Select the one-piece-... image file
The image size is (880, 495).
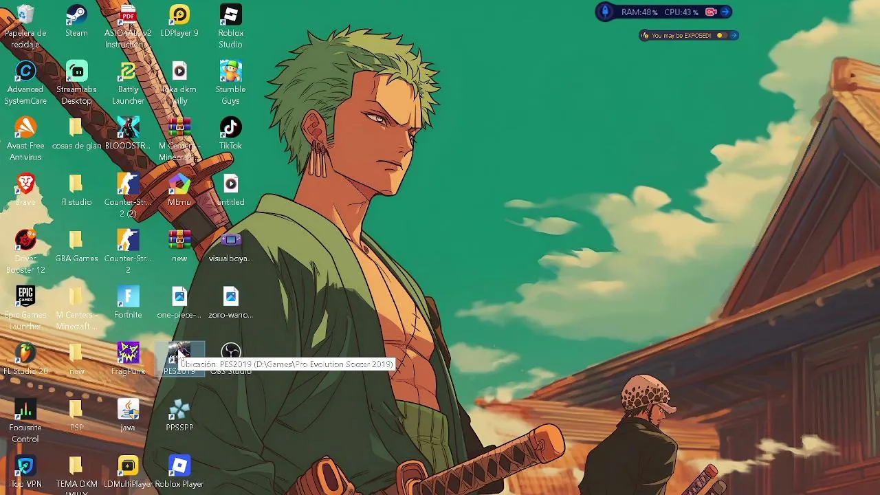pyautogui.click(x=179, y=302)
